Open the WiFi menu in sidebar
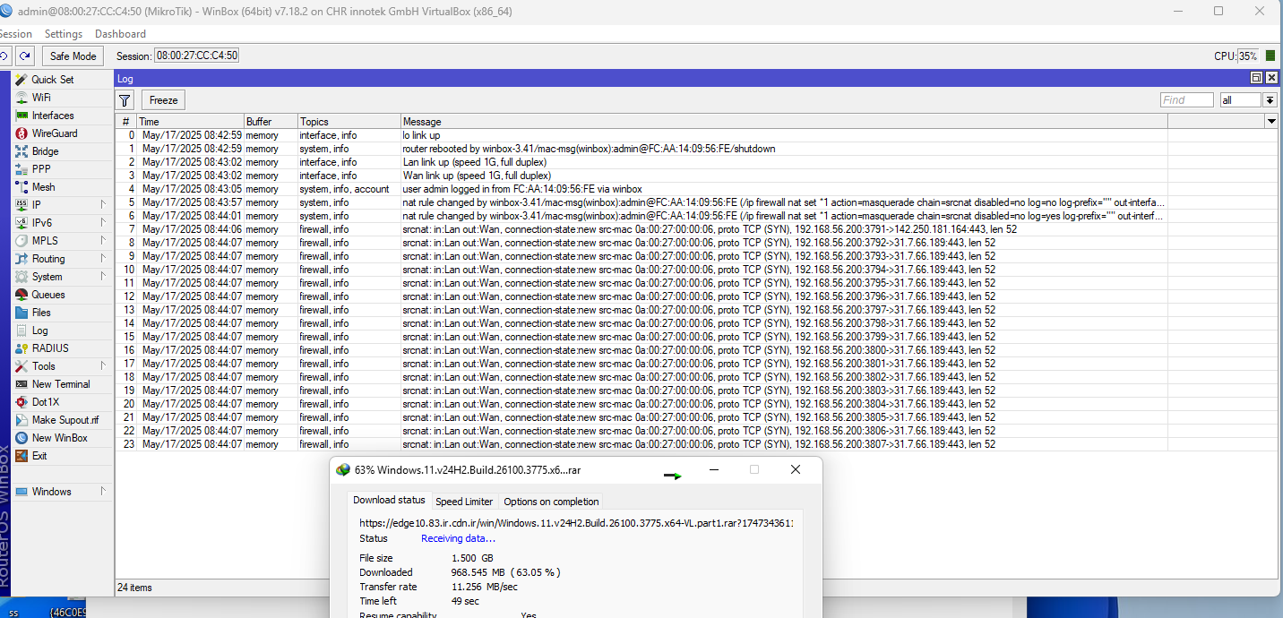This screenshot has height=618, width=1283. (40, 98)
